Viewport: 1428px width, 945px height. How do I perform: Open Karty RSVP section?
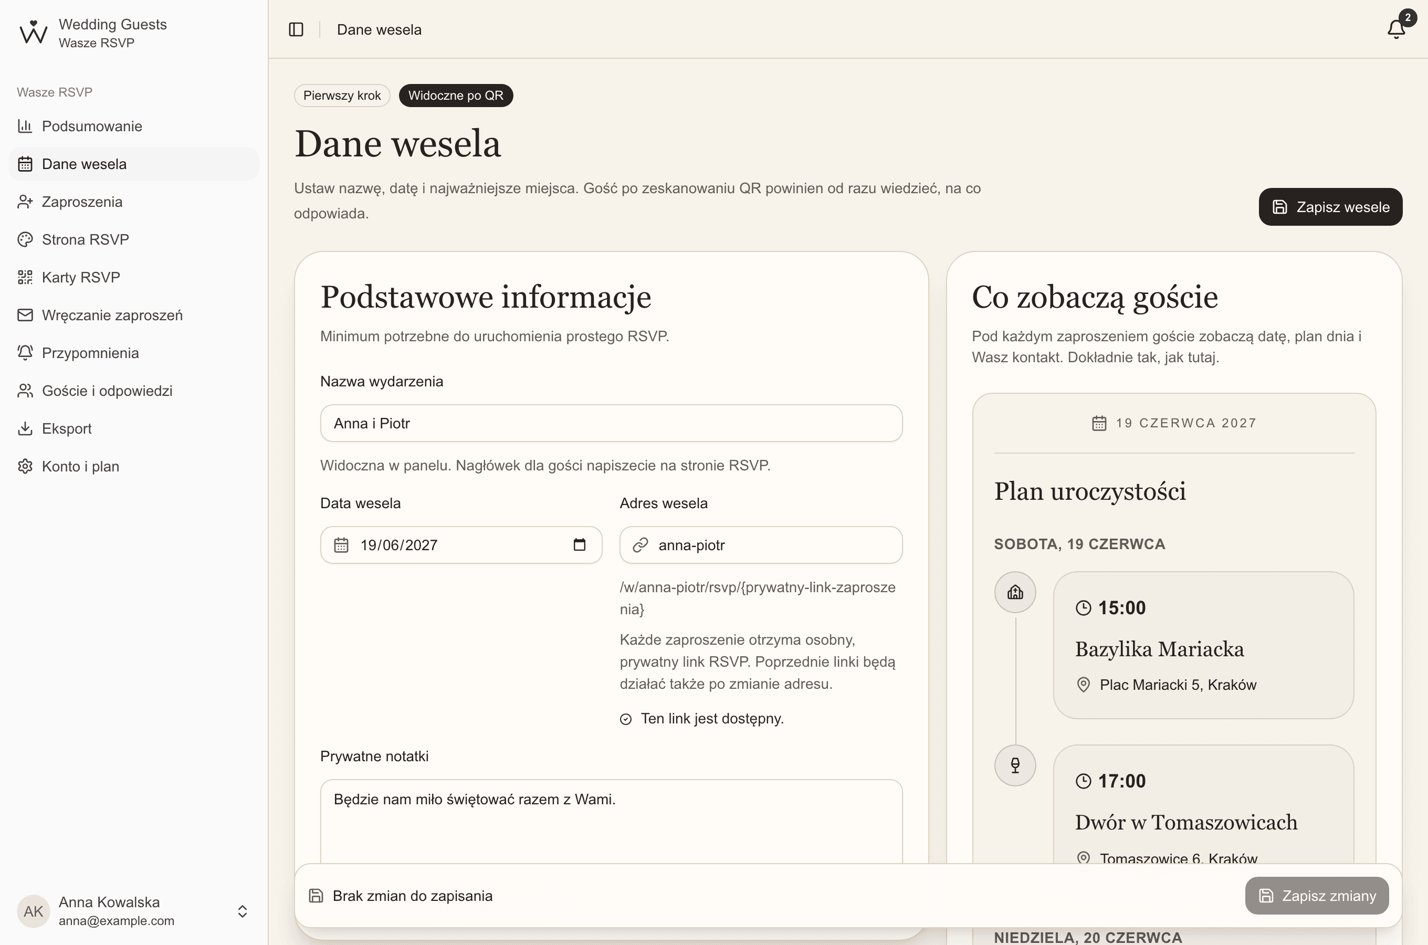tap(134, 277)
